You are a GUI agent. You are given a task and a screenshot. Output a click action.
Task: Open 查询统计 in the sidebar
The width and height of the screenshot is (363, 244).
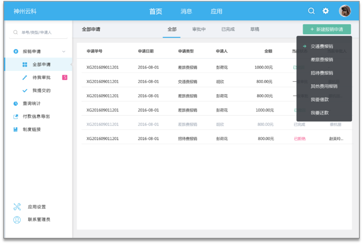(32, 103)
